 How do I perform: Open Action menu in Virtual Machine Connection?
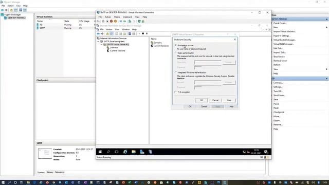coord(108,17)
